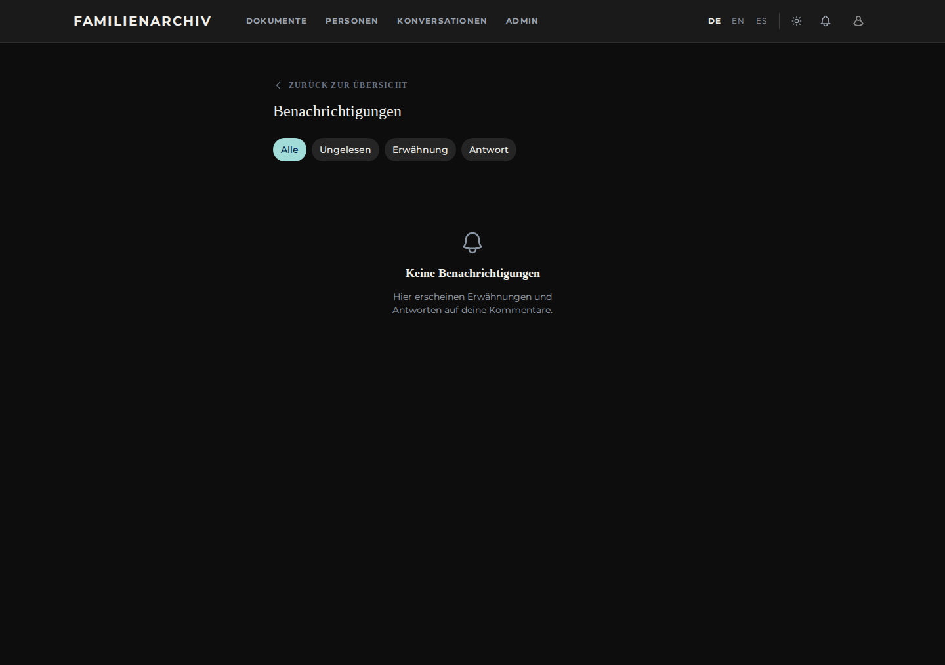Select the DE language option

pyautogui.click(x=714, y=21)
